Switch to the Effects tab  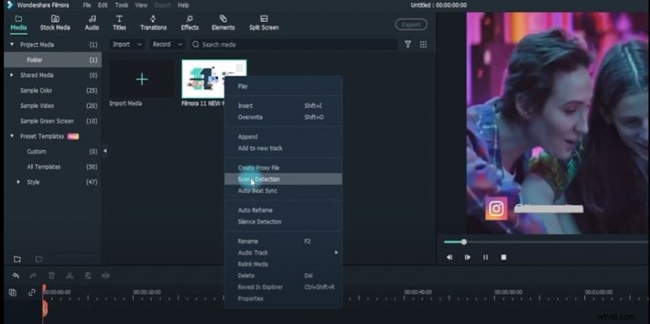190,24
